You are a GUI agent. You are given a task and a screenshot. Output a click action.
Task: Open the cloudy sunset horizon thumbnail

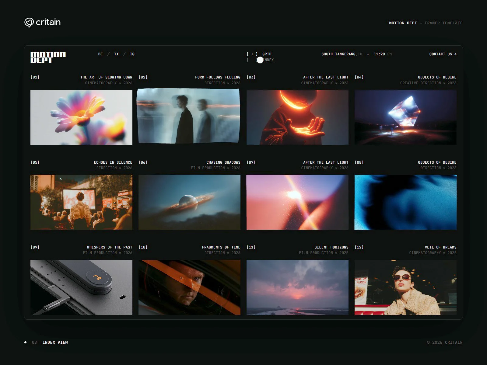click(x=297, y=287)
